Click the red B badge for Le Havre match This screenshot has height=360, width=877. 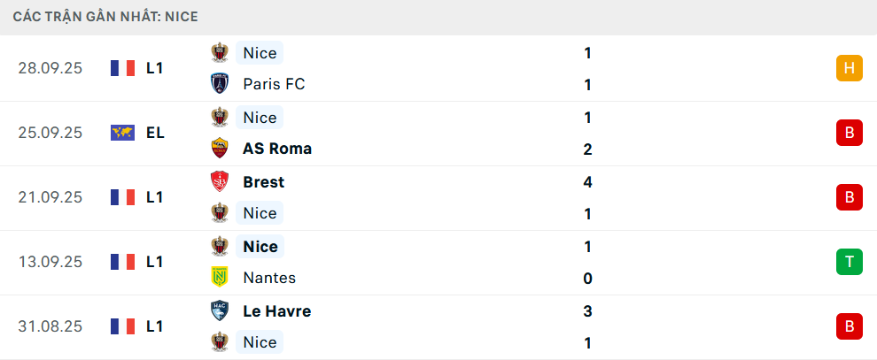(849, 326)
